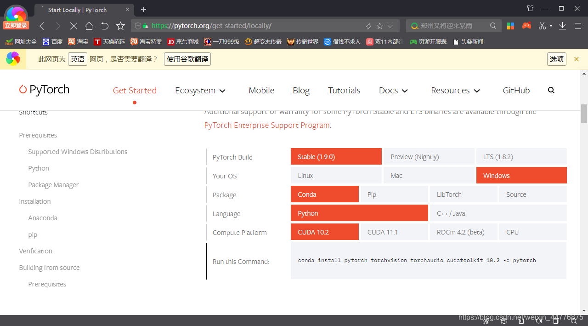Select Conda package option

pyautogui.click(x=325, y=194)
